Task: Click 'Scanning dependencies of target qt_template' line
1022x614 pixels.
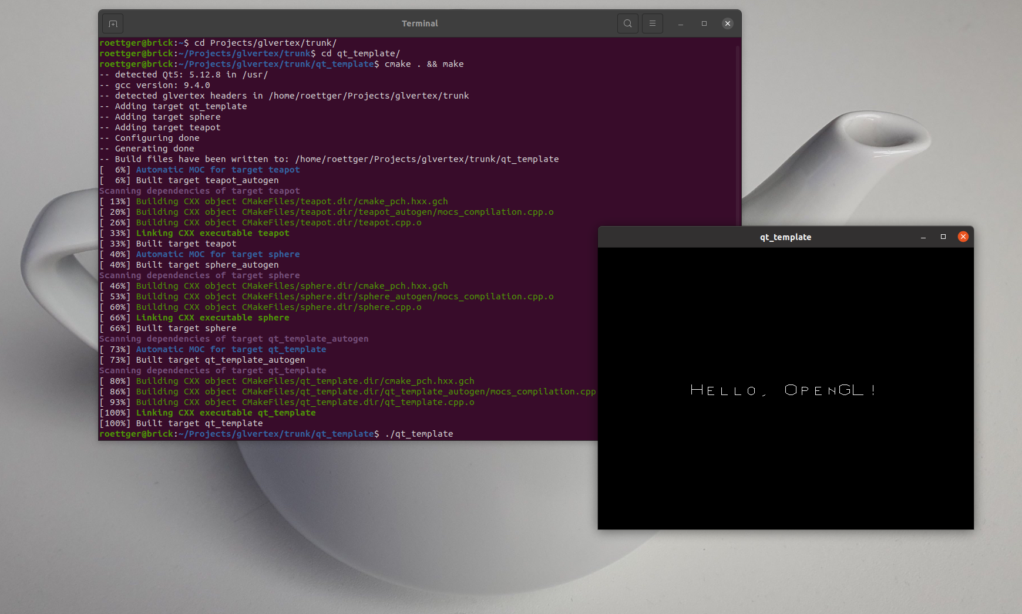Action: click(x=213, y=370)
